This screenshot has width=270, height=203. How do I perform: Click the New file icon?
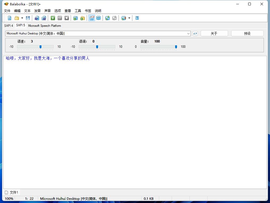click(10, 18)
